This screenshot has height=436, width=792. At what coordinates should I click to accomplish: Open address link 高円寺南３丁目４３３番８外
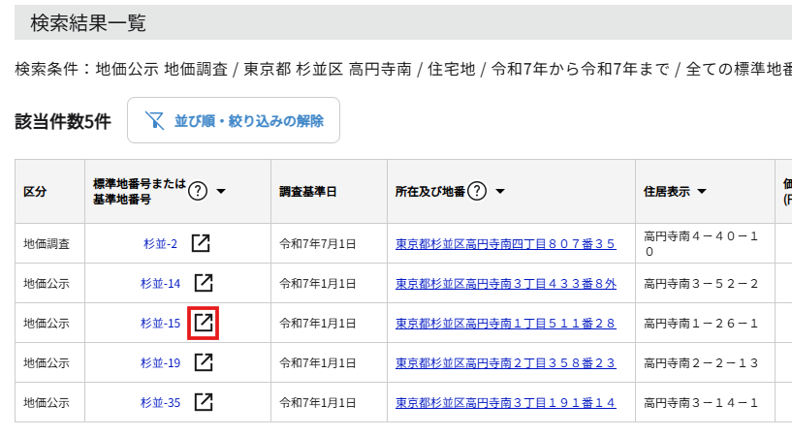tap(505, 284)
